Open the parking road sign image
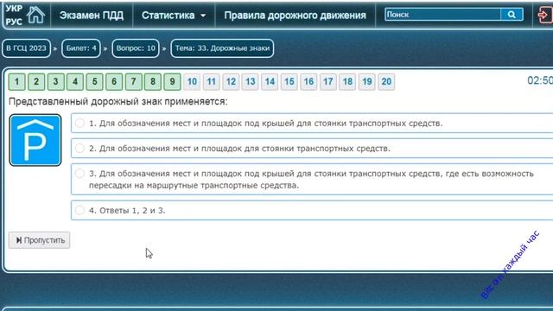The height and width of the screenshot is (311, 553). coord(35,140)
